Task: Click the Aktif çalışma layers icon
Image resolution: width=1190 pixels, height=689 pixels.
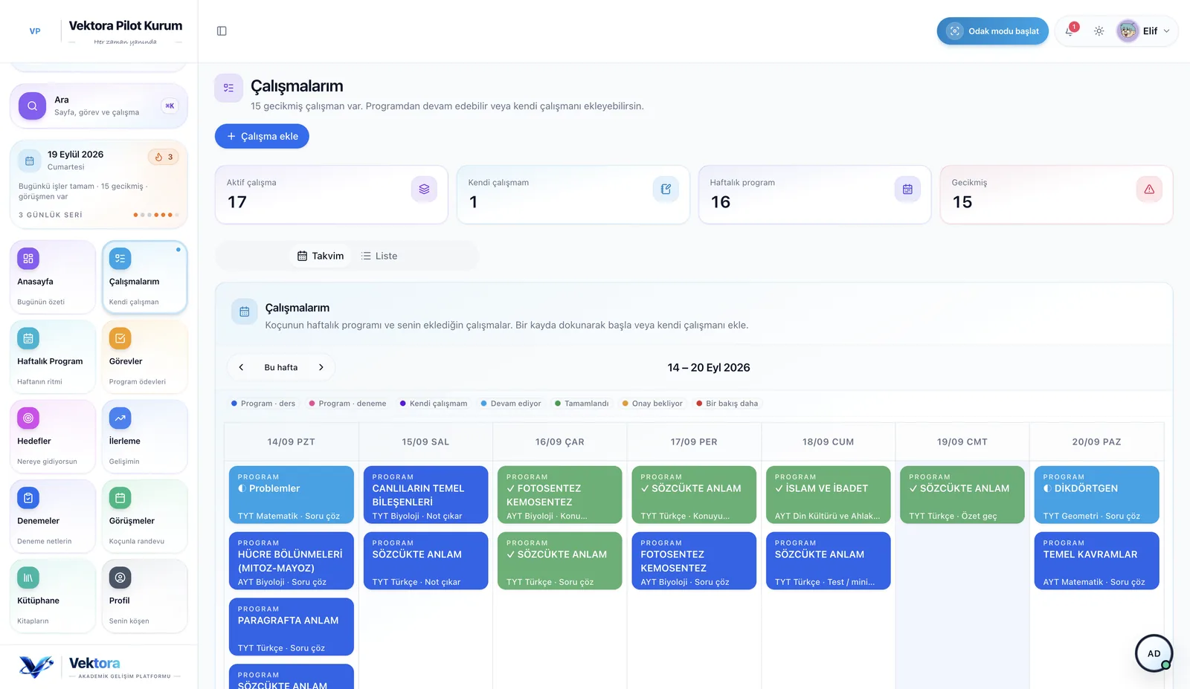Action: tap(424, 190)
